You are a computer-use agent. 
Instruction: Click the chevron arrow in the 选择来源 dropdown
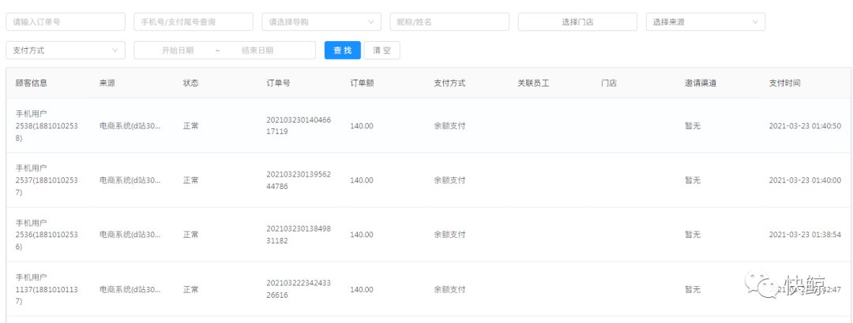755,22
